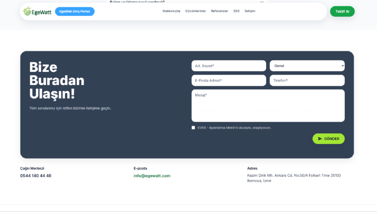Viewport: 377px width, 212px height.
Task: Click the E-posta label
Action: tap(140, 168)
